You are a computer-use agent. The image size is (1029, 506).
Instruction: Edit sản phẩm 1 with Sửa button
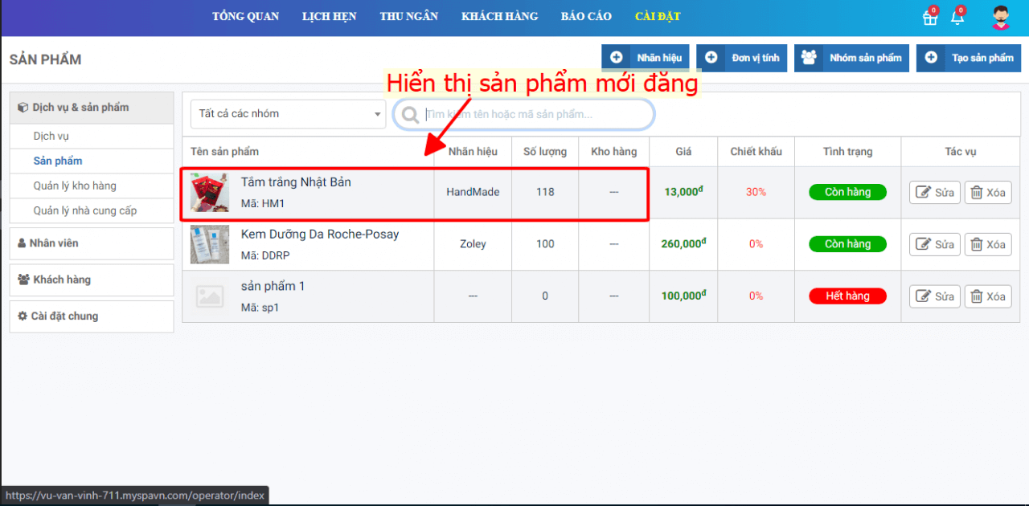click(934, 296)
